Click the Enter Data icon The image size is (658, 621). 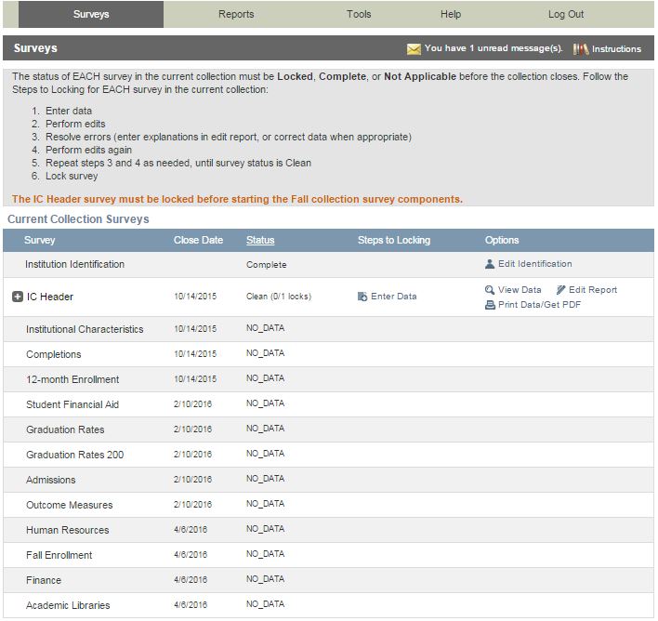coord(362,297)
